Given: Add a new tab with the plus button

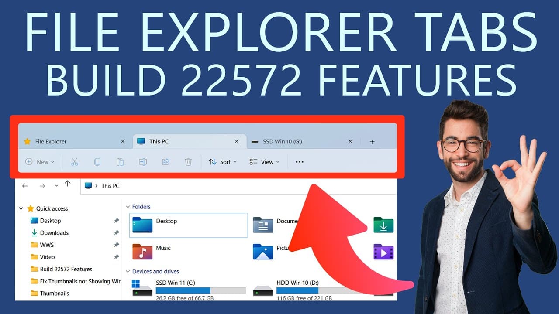Looking at the screenshot, I should [372, 141].
